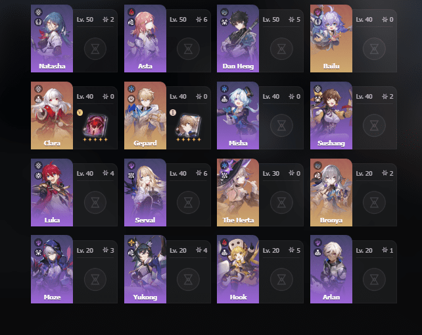
Task: Click Sushang's eidolon count indicator
Action: tap(388, 97)
